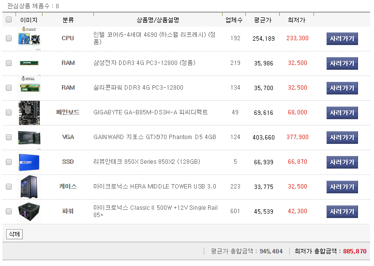Screen dimensions: 374x266
Task: Click the GAINWARD GTX970 graphics card image
Action: [x=29, y=137]
